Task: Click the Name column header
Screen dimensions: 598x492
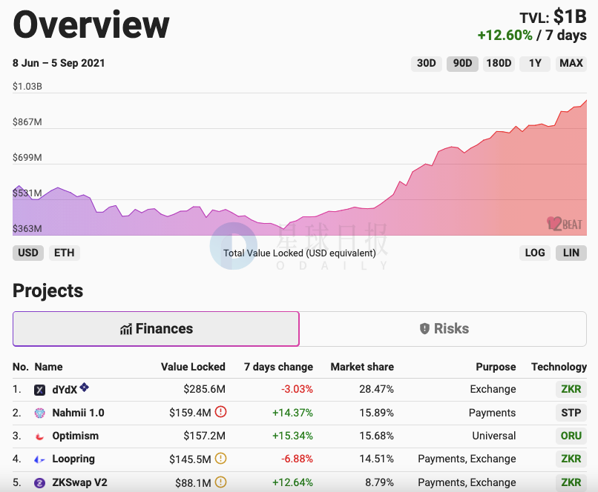Action: click(48, 367)
